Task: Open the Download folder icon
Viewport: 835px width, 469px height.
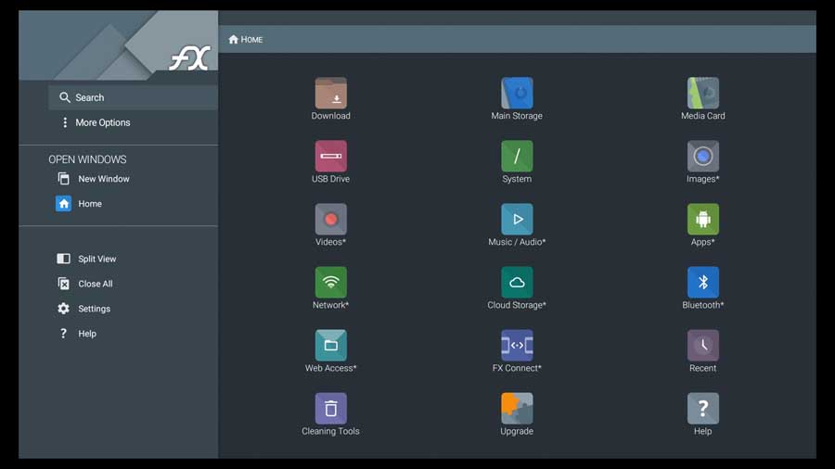Action: coord(330,93)
